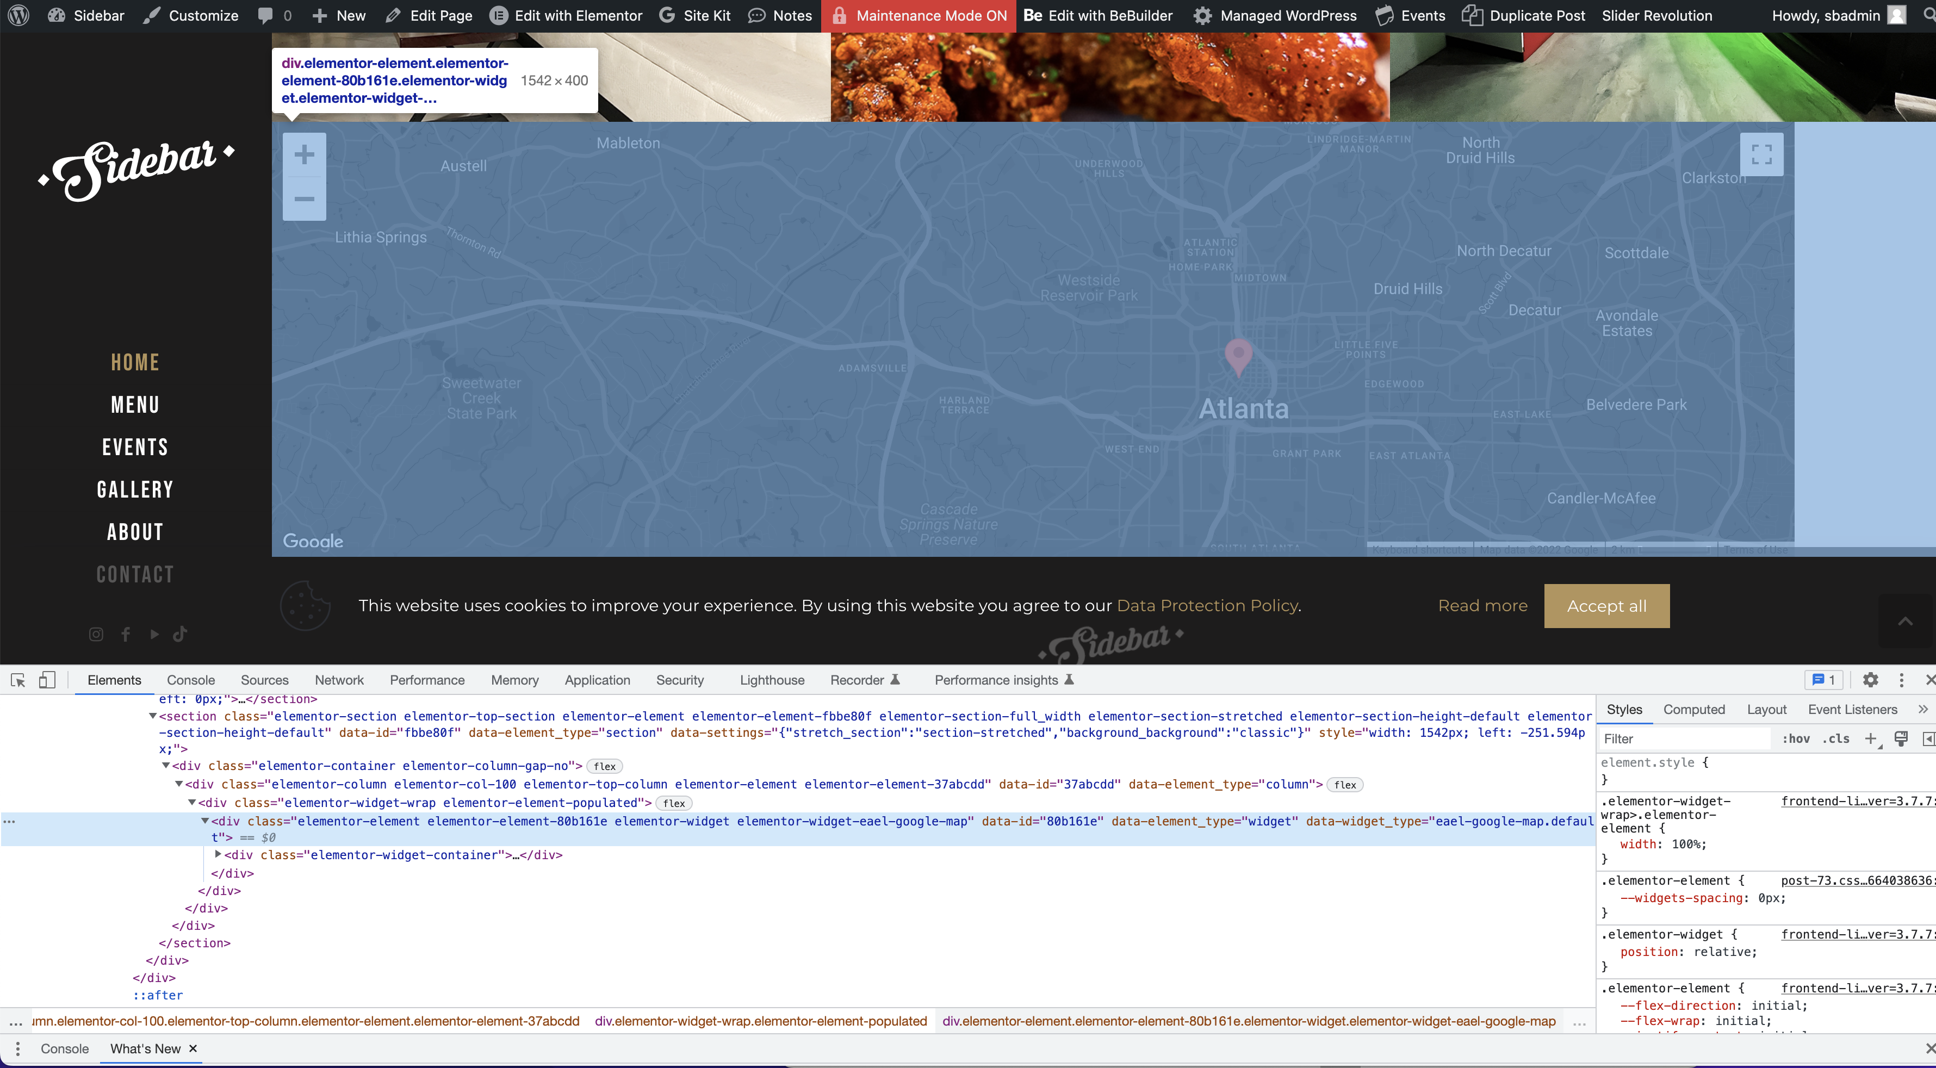1936x1068 pixels.
Task: Click the Site Kit icon in admin bar
Action: point(668,15)
